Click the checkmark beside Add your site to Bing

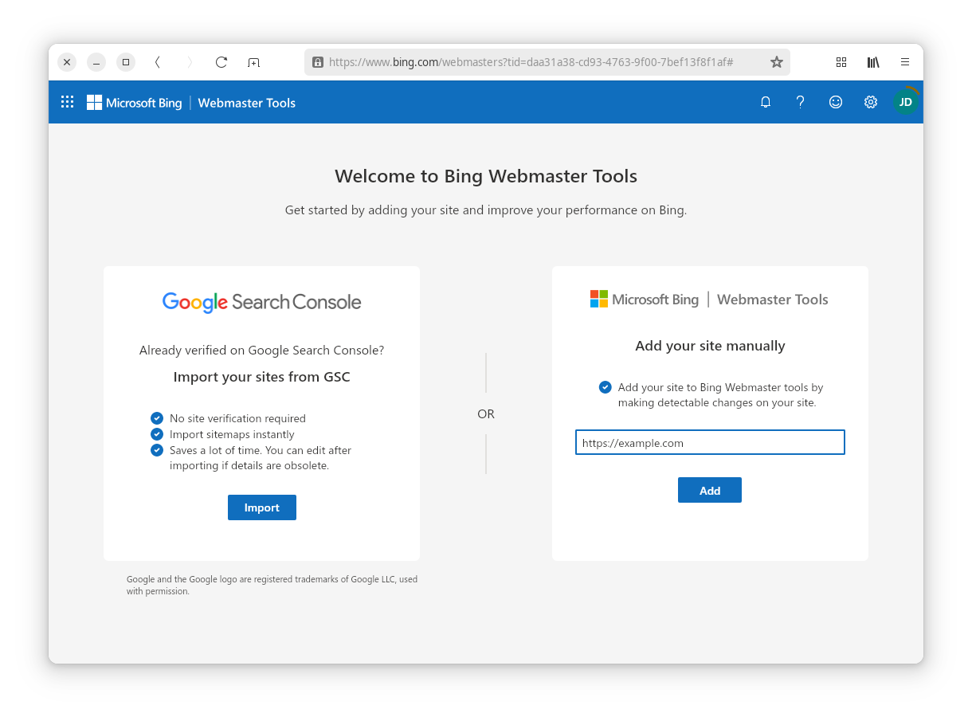pos(606,387)
